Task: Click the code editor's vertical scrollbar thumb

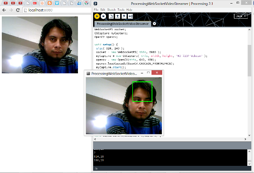Action: coord(249,60)
